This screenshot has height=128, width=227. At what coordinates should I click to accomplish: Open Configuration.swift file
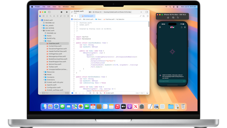54,88
